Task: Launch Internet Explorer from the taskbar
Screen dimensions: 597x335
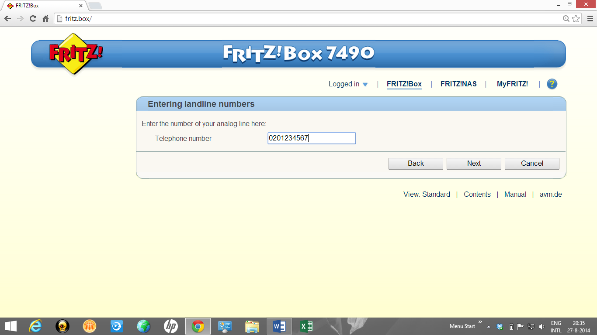Action: coord(35,326)
